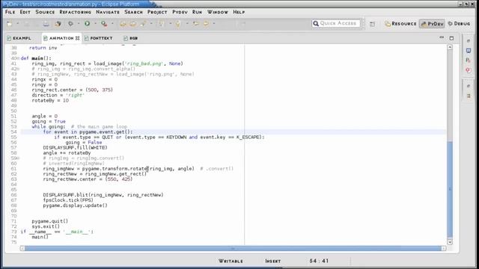Open the Pydev menu

tap(180, 12)
